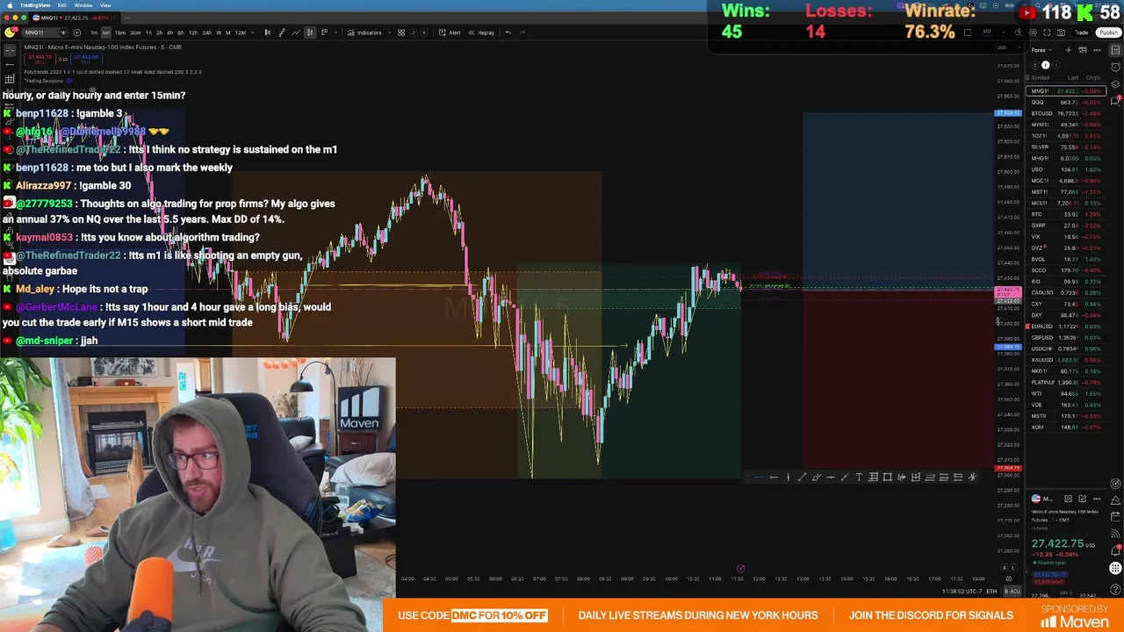Select the 4h timeframe
Viewport: 1124px width, 632px height.
tap(169, 32)
